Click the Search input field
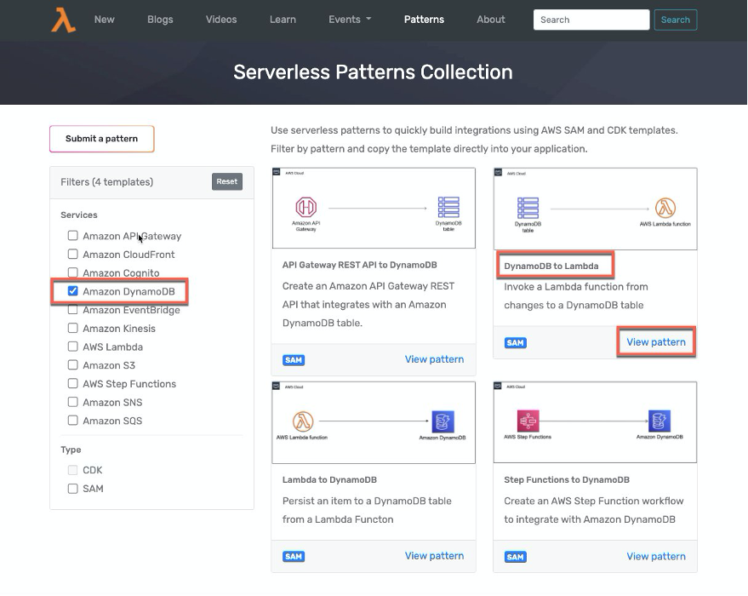The width and height of the screenshot is (748, 596). [591, 20]
